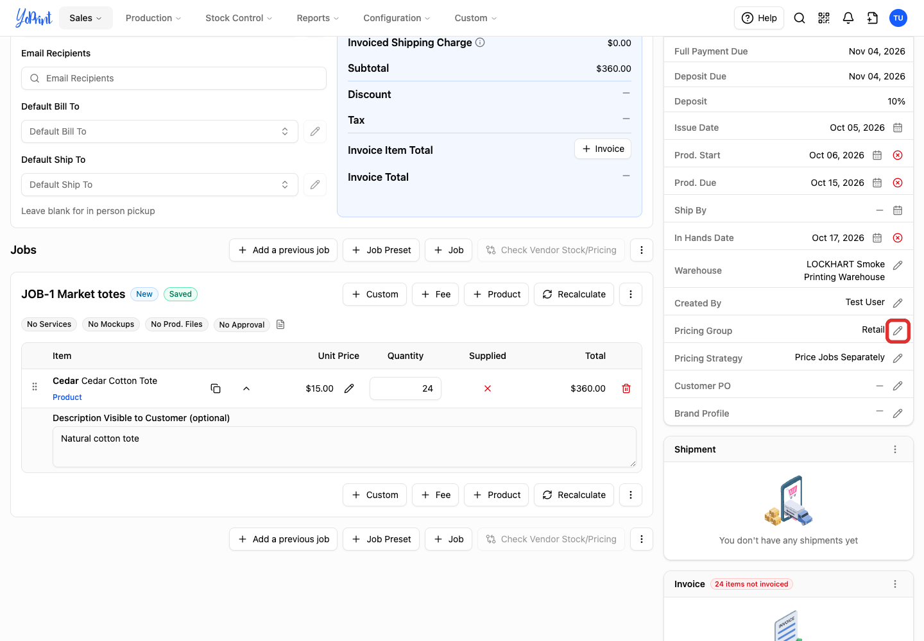Click the Invoice button beside Invoice Item Total
The image size is (924, 641).
click(x=603, y=149)
